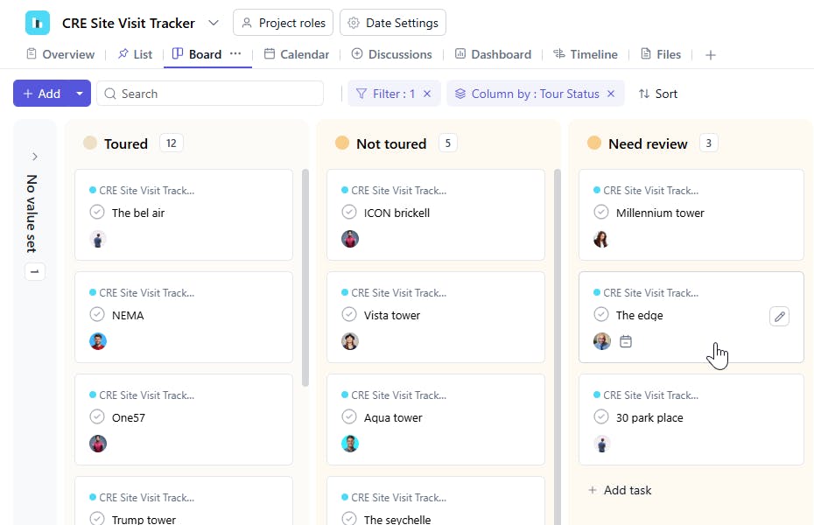Expand the collapsed No value set column

point(35,157)
